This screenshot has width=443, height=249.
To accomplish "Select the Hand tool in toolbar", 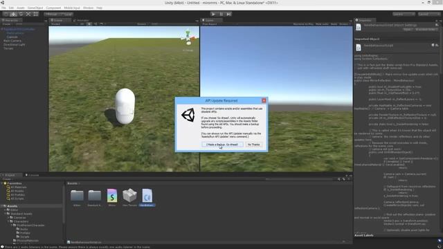I will coord(6,14).
